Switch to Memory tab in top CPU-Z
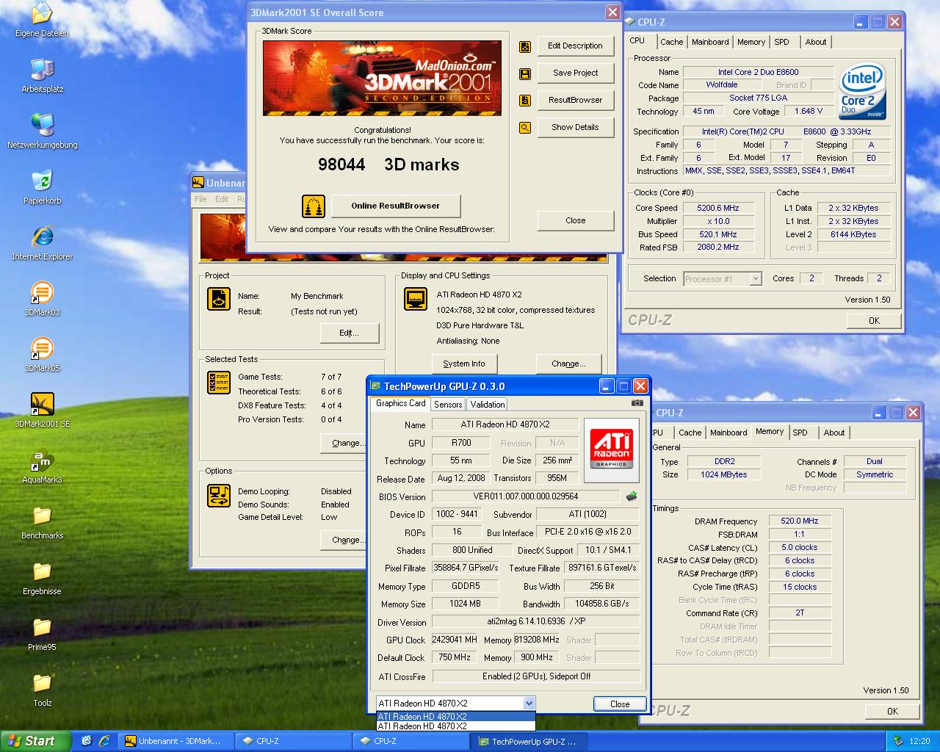 click(x=751, y=42)
